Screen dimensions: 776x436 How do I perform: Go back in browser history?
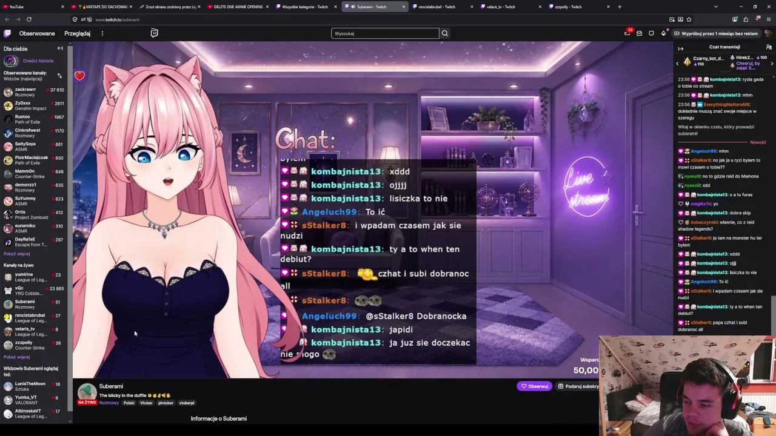7,19
